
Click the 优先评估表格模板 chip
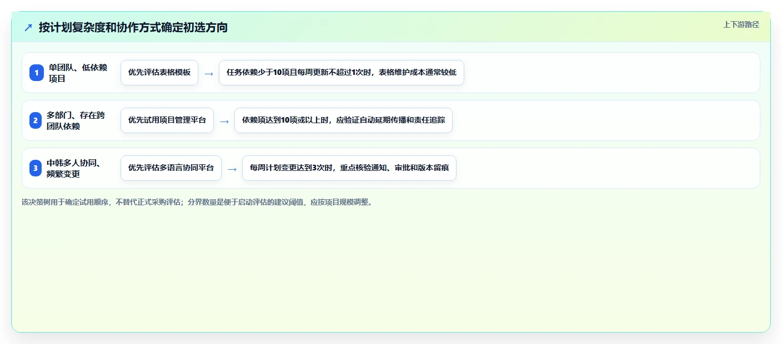pos(159,73)
